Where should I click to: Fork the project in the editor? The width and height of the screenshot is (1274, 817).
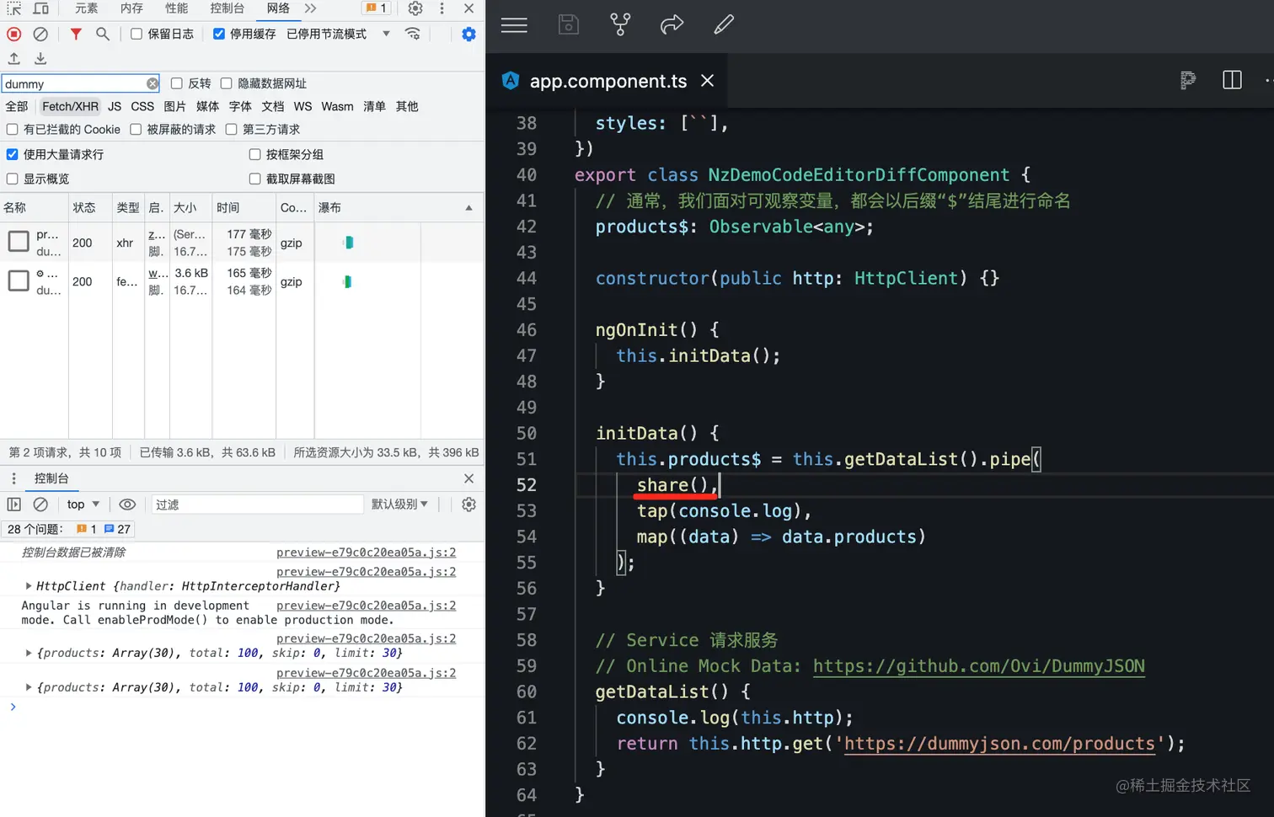click(x=620, y=24)
